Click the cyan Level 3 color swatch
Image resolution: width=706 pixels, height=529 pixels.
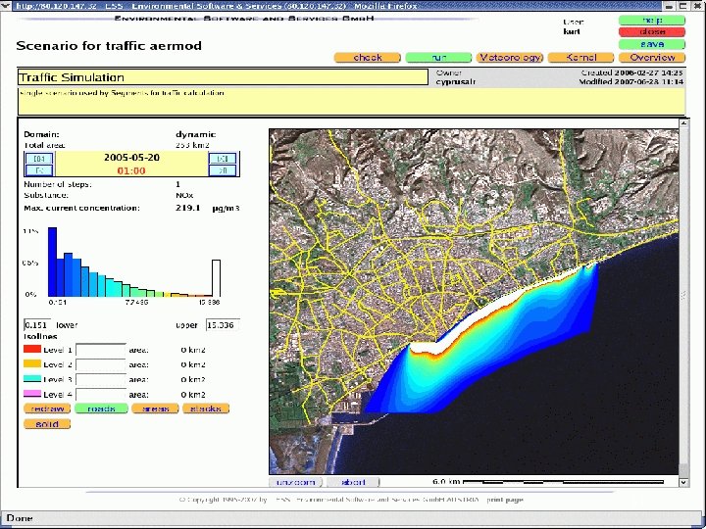tap(32, 378)
